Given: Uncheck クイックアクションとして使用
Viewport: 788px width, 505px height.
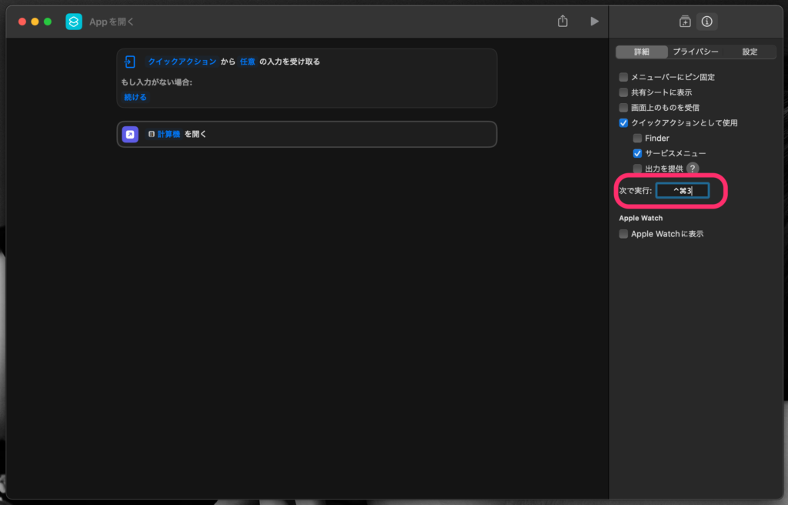Looking at the screenshot, I should coord(623,123).
